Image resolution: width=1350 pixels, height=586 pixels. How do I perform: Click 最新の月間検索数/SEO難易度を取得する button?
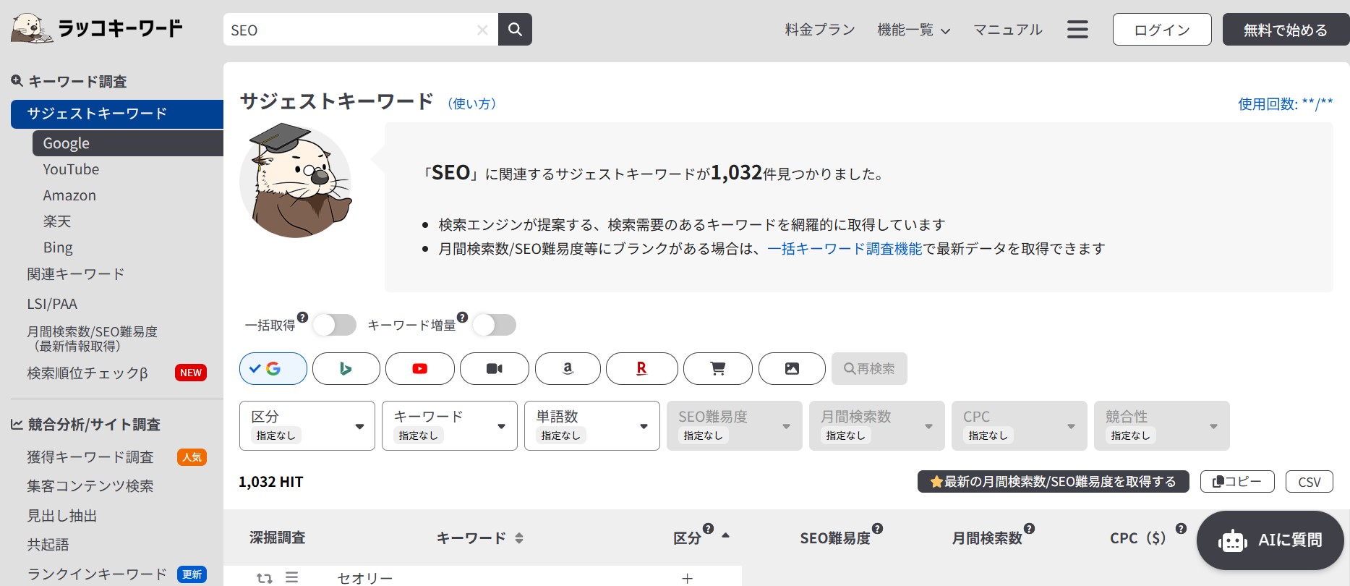(x=1054, y=482)
